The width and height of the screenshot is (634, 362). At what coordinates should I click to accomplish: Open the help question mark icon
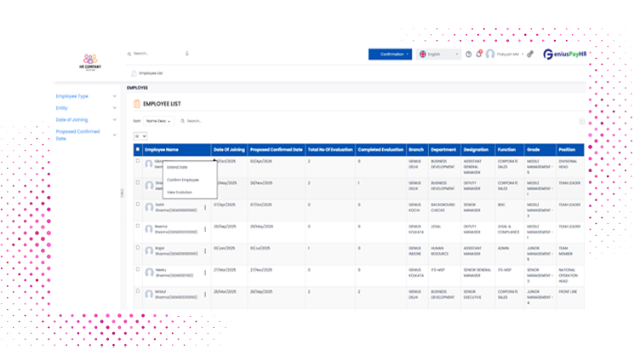click(468, 54)
